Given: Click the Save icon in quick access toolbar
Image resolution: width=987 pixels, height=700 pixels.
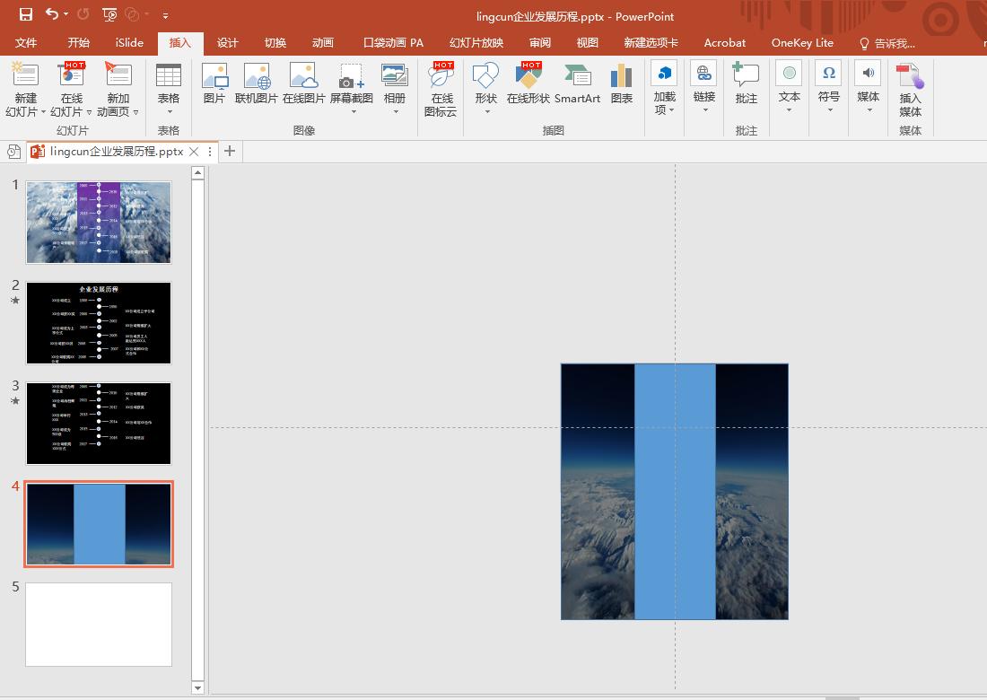Looking at the screenshot, I should coord(25,14).
